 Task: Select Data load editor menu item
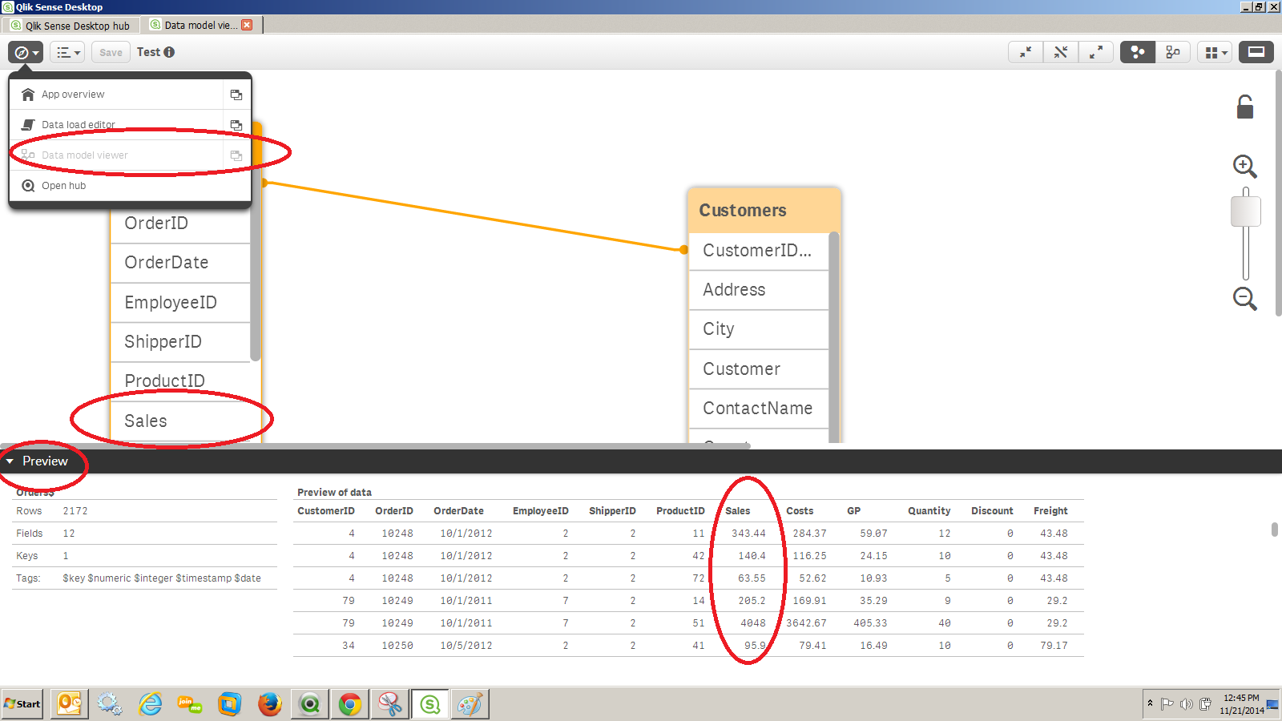[x=116, y=125]
